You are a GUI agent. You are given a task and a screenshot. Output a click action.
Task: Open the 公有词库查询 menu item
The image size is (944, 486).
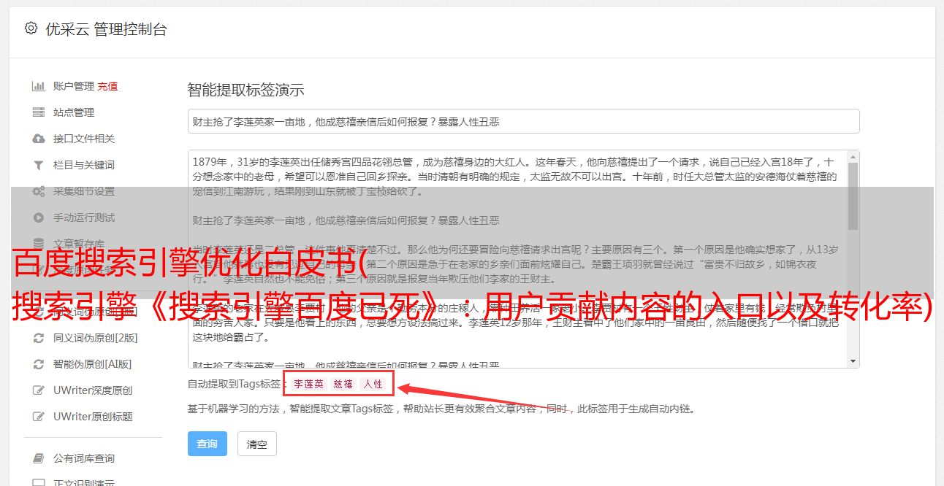pos(84,458)
